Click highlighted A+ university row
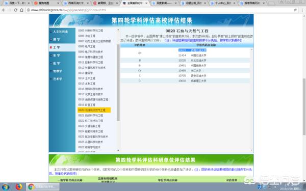Image resolution: width=306 pixels, height=191 pixels. tap(192, 50)
